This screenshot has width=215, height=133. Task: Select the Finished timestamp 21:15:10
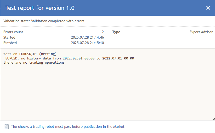point(87,43)
